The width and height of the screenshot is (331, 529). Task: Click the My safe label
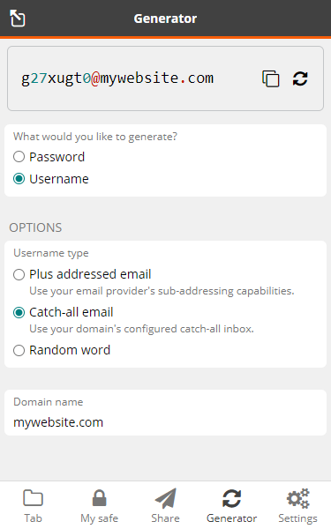99,518
